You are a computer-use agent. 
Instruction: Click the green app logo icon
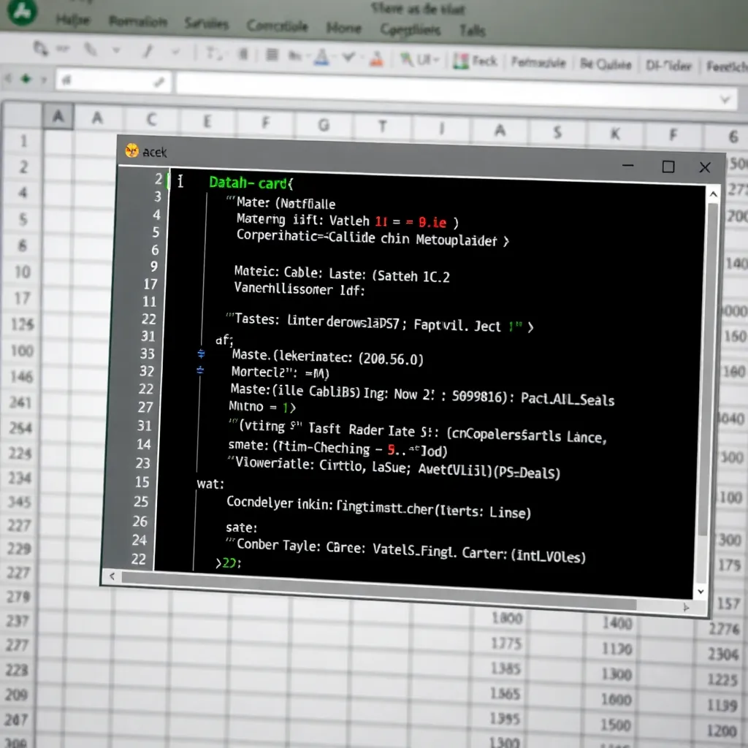coord(22,12)
